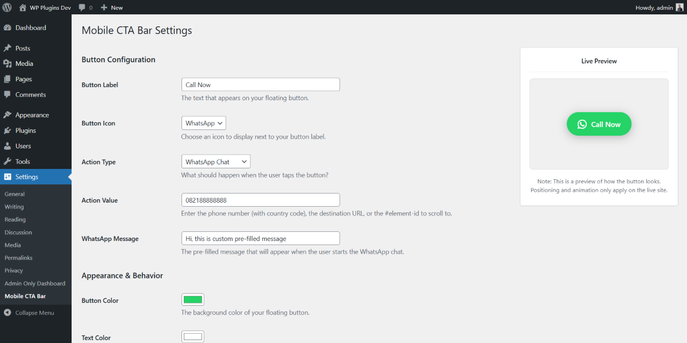Click the Tools wrench icon
687x343 pixels.
(7, 161)
